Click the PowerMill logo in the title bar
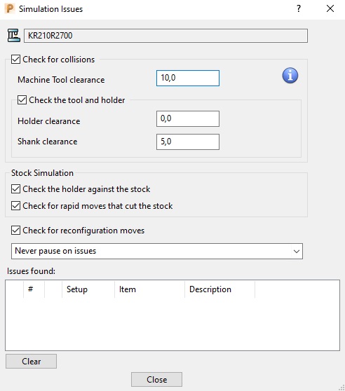The height and width of the screenshot is (391, 345). [10, 8]
